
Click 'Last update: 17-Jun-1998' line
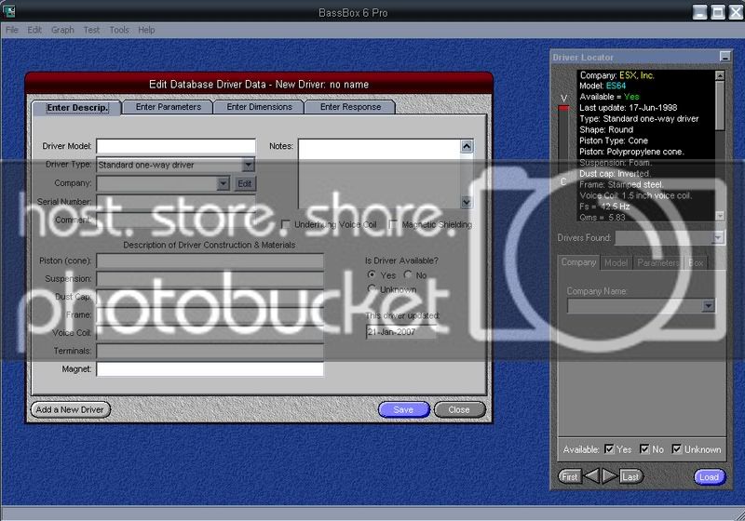(x=628, y=108)
